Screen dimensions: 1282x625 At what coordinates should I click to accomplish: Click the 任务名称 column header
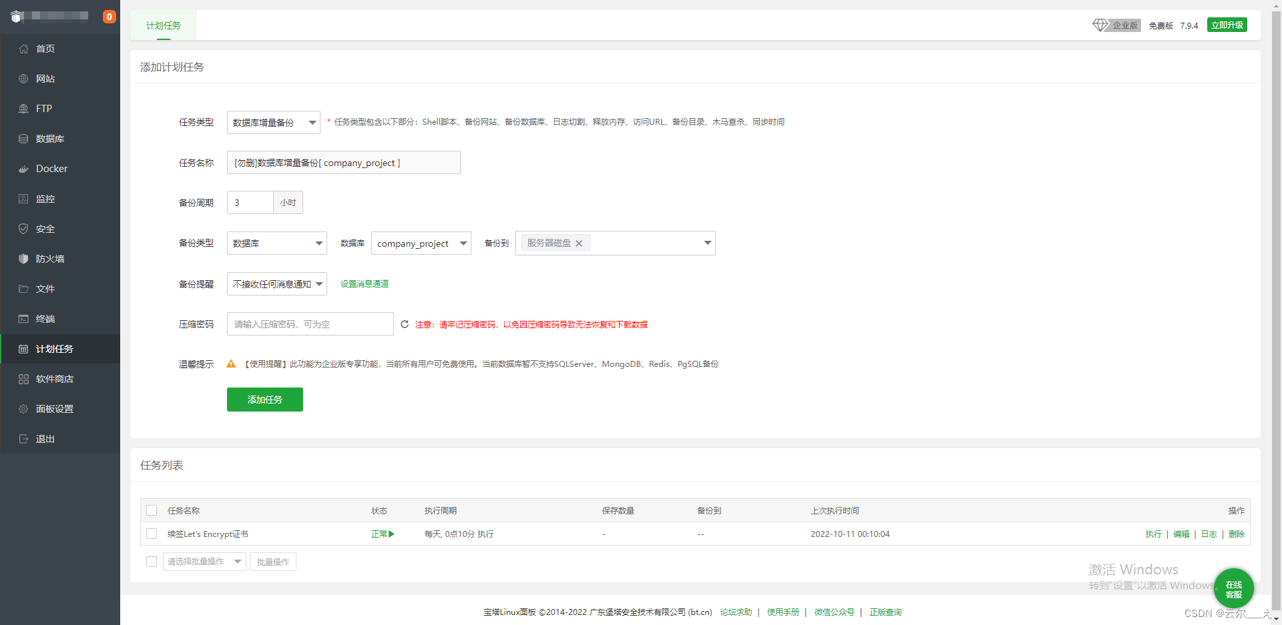coord(184,510)
